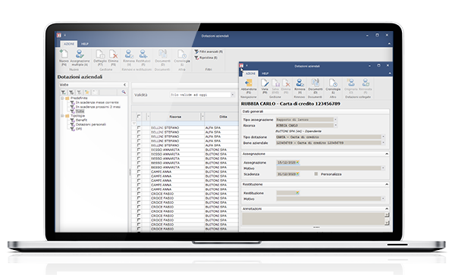Select Dotazioni personali in tree

pyautogui.click(x=91, y=124)
